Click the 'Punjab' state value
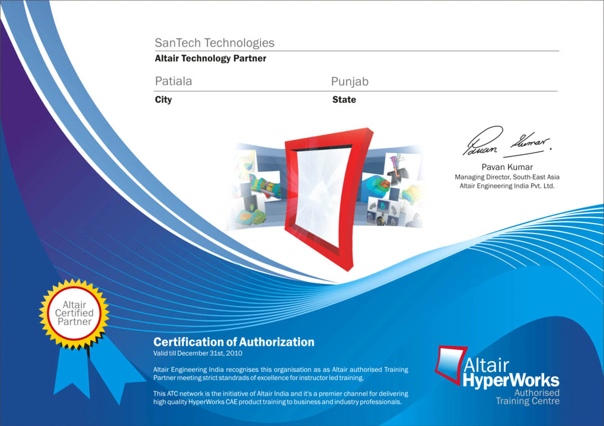Image resolution: width=604 pixels, height=426 pixels. [x=350, y=81]
